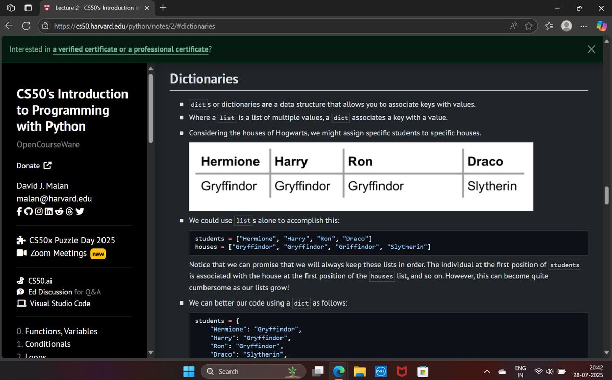This screenshot has width=612, height=380.
Task: Click the taskbar Search box
Action: click(x=253, y=371)
